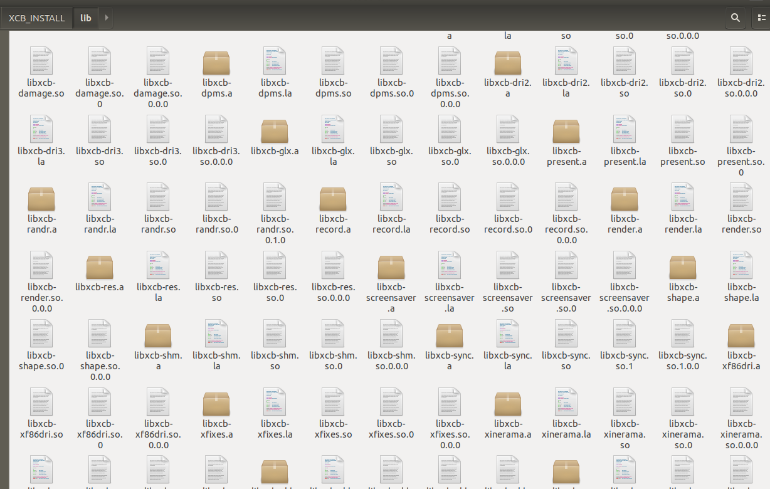Select the libxcb-xf86dri.a archive icon
Screen dimensions: 770x489
[x=741, y=335]
